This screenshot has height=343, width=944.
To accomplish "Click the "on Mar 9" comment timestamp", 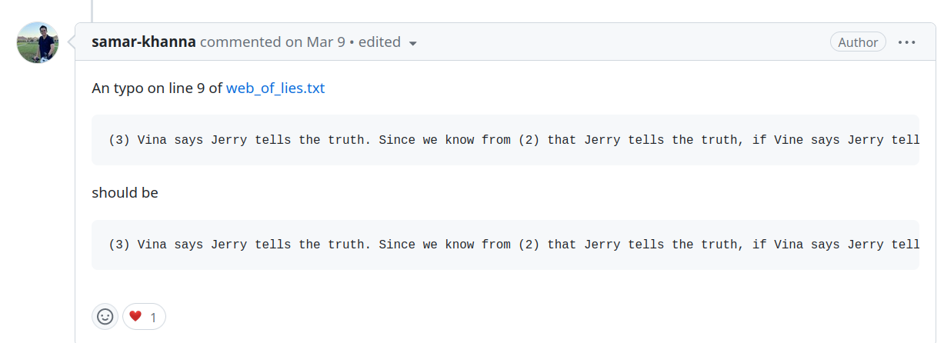I will (315, 42).
